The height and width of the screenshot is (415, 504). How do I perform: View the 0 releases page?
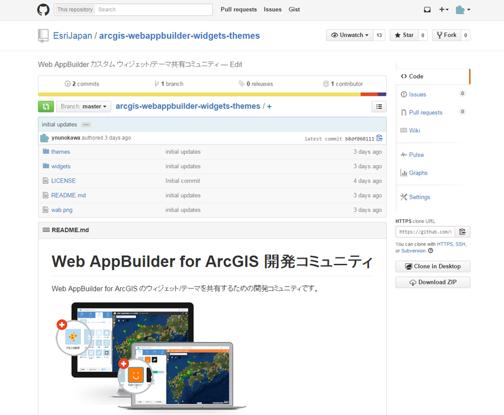pos(256,84)
